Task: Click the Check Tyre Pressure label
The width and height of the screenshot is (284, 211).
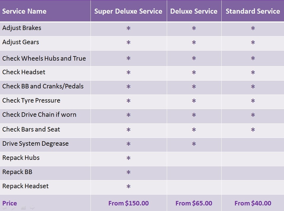Action: pos(31,100)
